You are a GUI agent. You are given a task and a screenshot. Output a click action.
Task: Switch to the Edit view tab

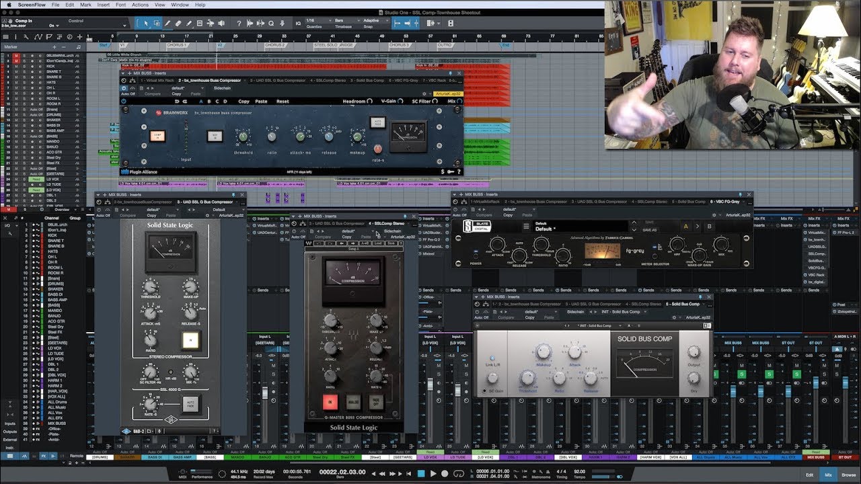click(809, 475)
